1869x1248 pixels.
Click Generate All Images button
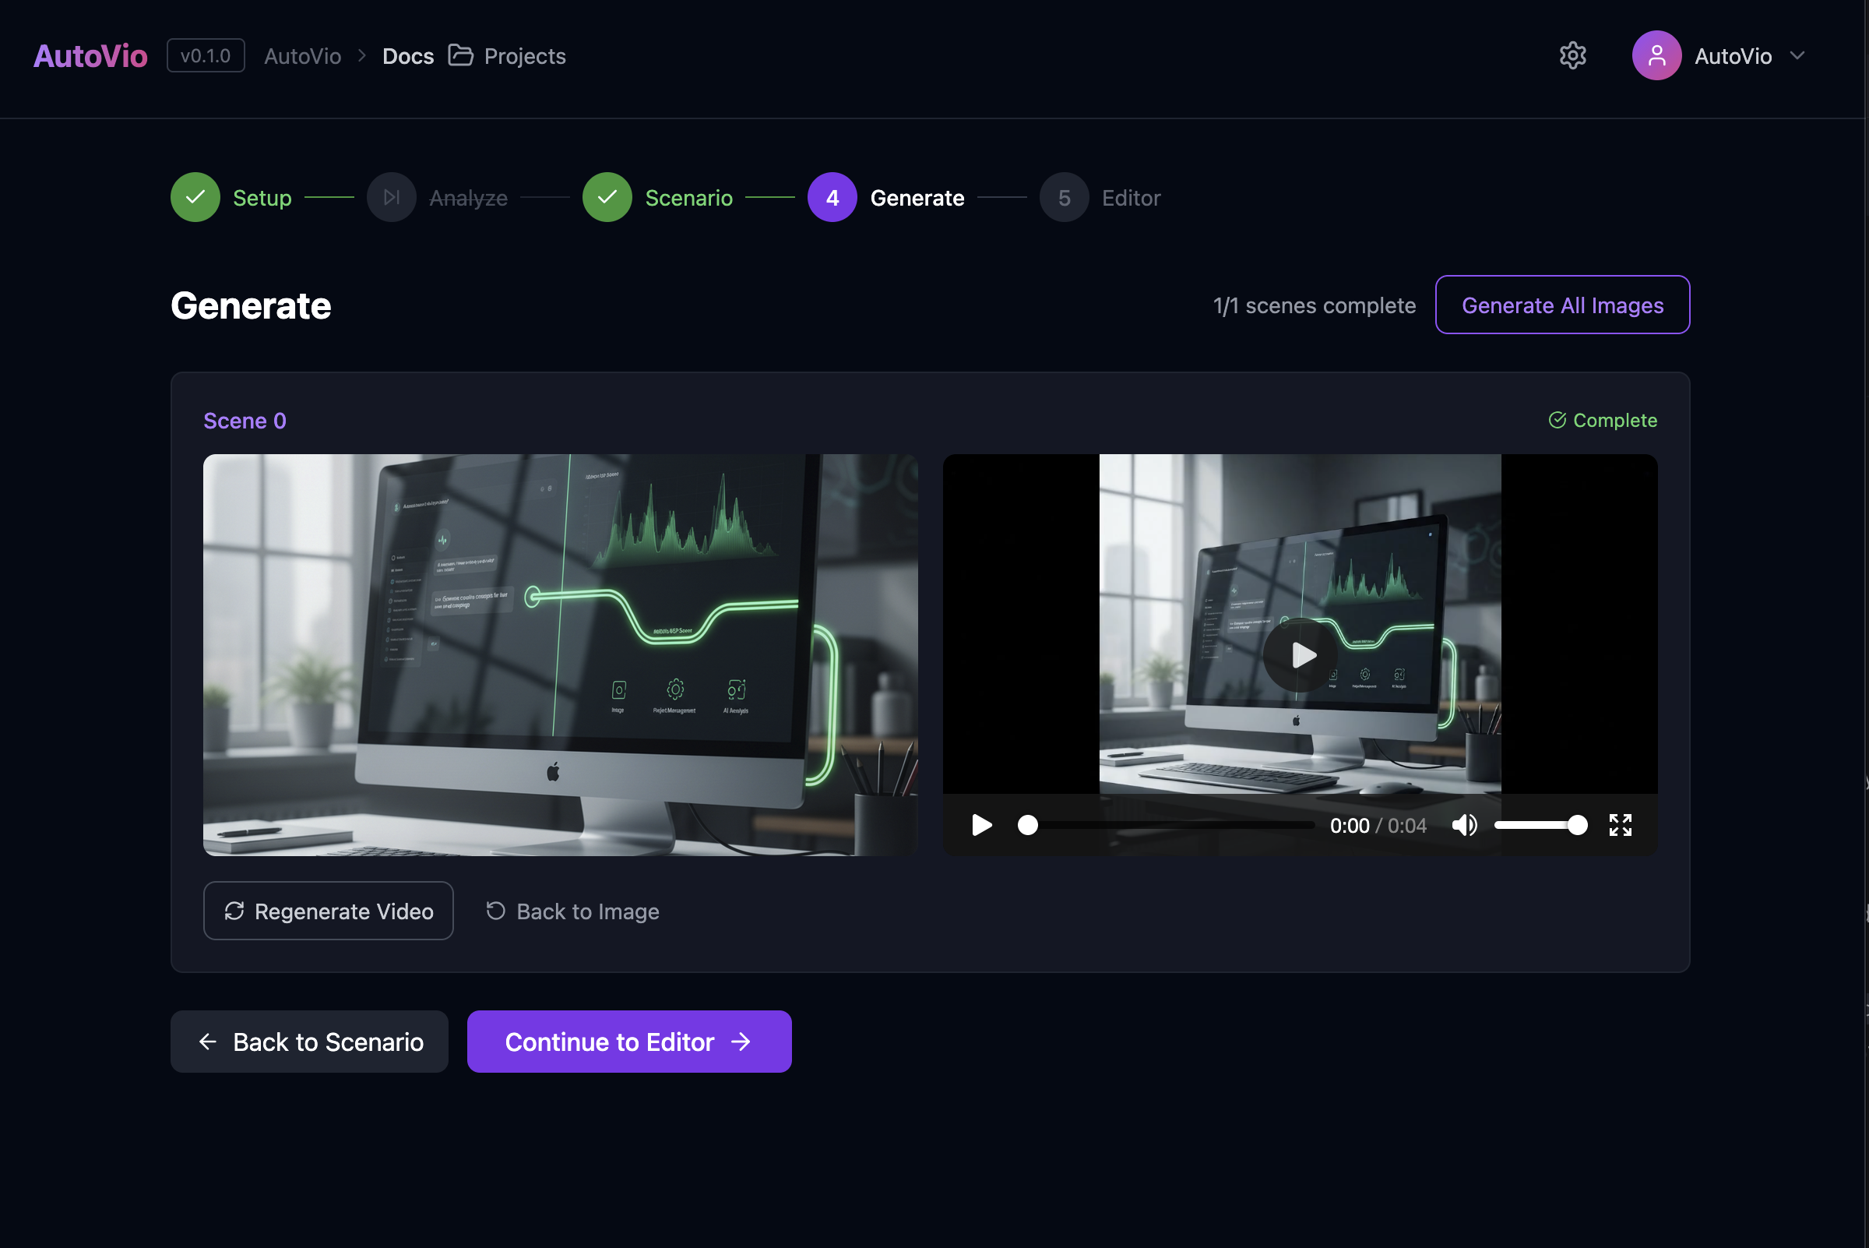(1562, 305)
